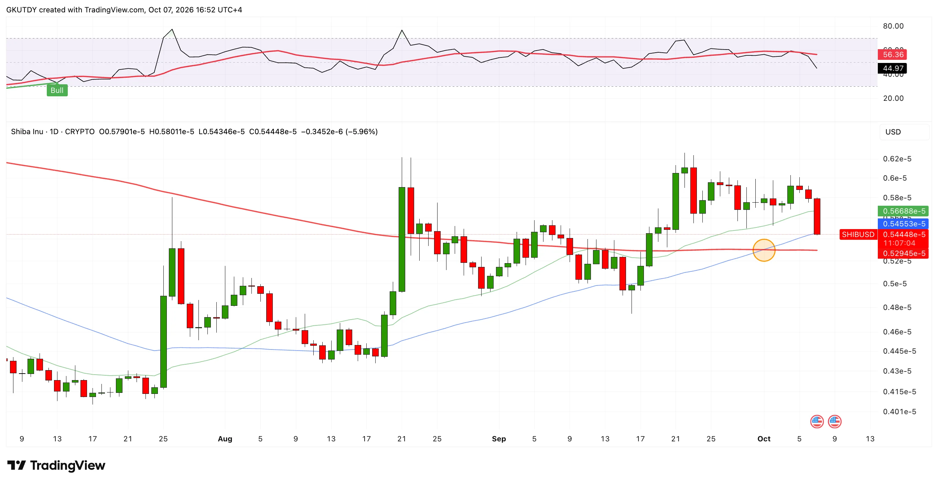Screen dimensions: 938x484
Task: Click the TradingView logo
Action: (x=56, y=465)
